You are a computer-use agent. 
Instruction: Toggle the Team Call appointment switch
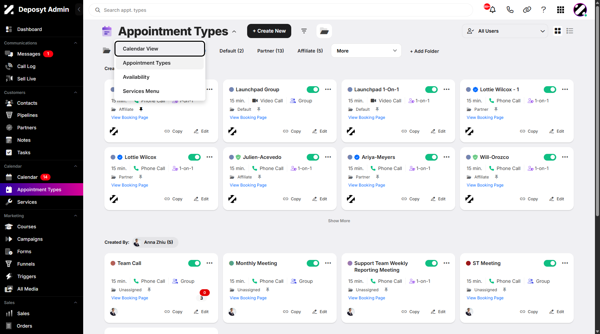pyautogui.click(x=194, y=263)
